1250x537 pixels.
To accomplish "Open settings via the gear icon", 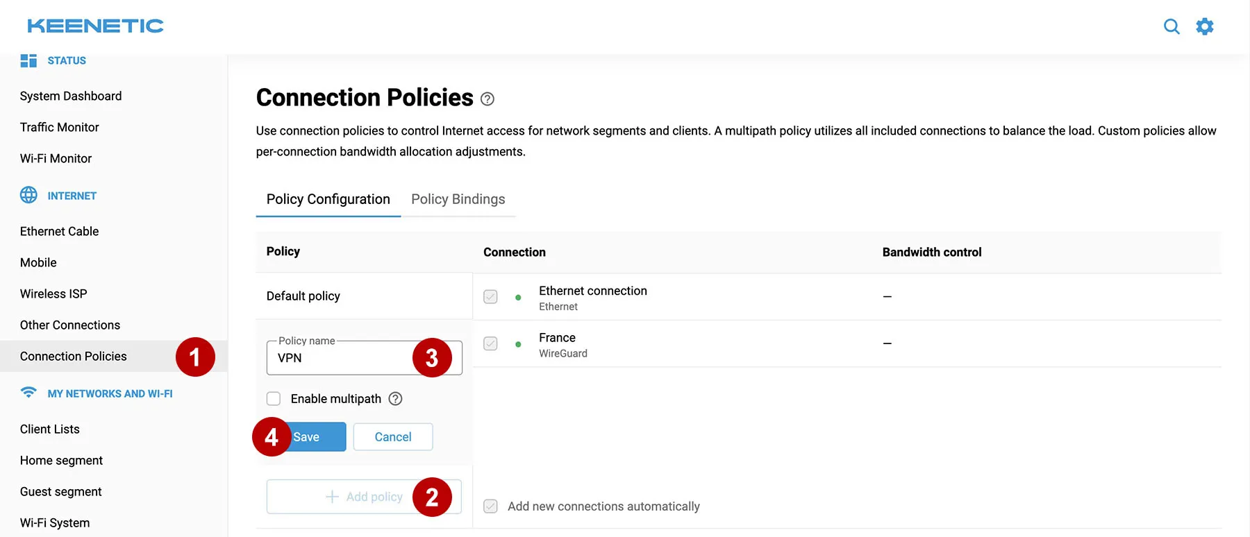I will click(x=1205, y=26).
